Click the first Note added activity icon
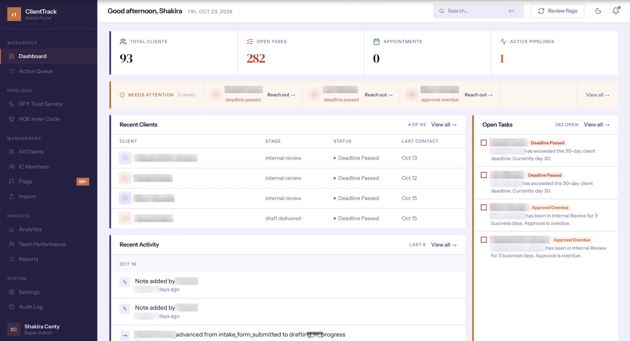630x341 pixels. click(125, 282)
